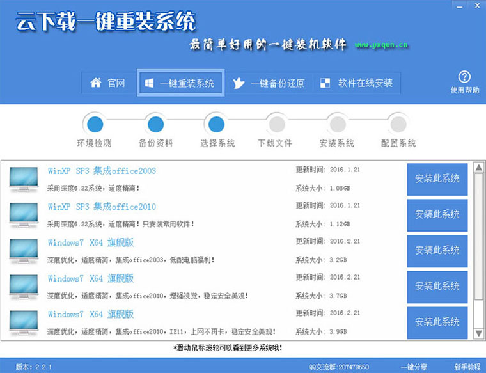Click the 备份资料 step circle
This screenshot has width=486, height=373.
pyautogui.click(x=155, y=122)
